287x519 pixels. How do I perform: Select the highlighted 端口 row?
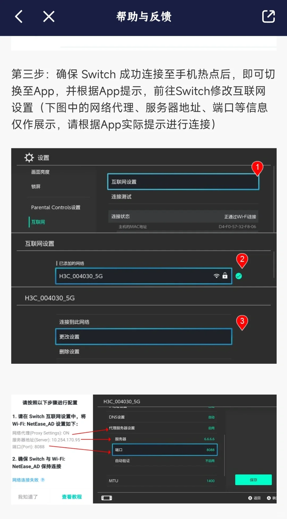coord(165,450)
